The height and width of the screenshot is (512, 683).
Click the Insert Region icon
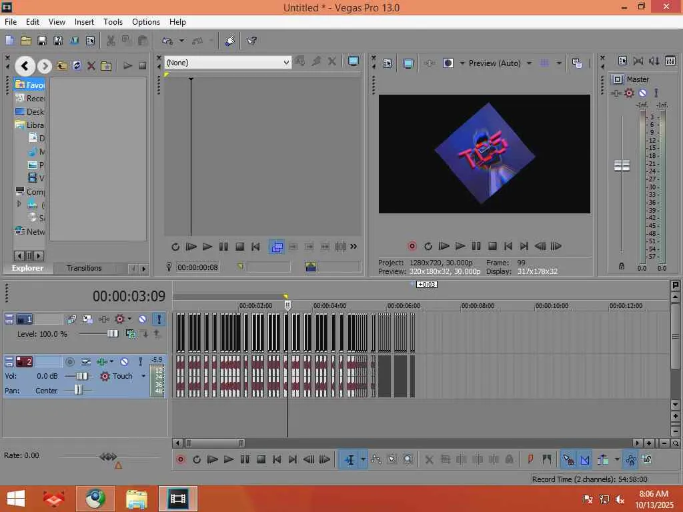pos(547,460)
